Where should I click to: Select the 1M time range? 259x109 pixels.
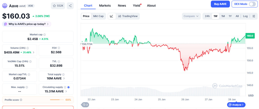[x=223, y=16]
